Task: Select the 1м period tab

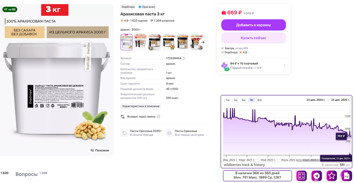Action: point(228,100)
